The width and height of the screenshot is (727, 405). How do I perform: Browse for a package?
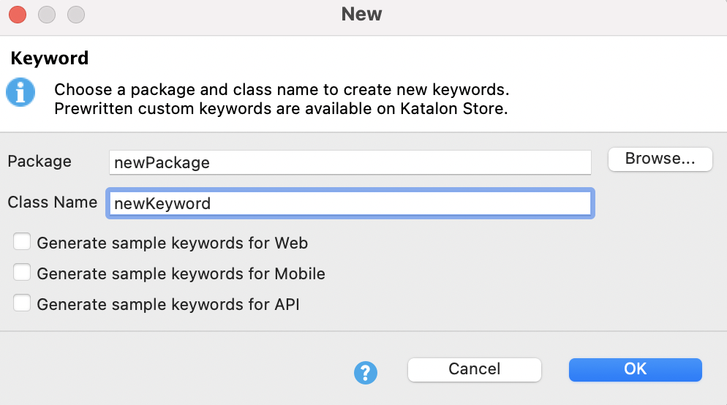point(660,159)
